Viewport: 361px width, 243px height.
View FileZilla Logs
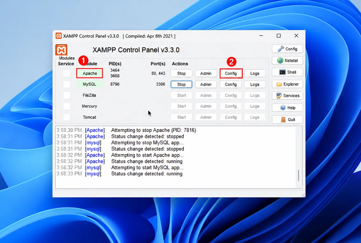click(255, 95)
